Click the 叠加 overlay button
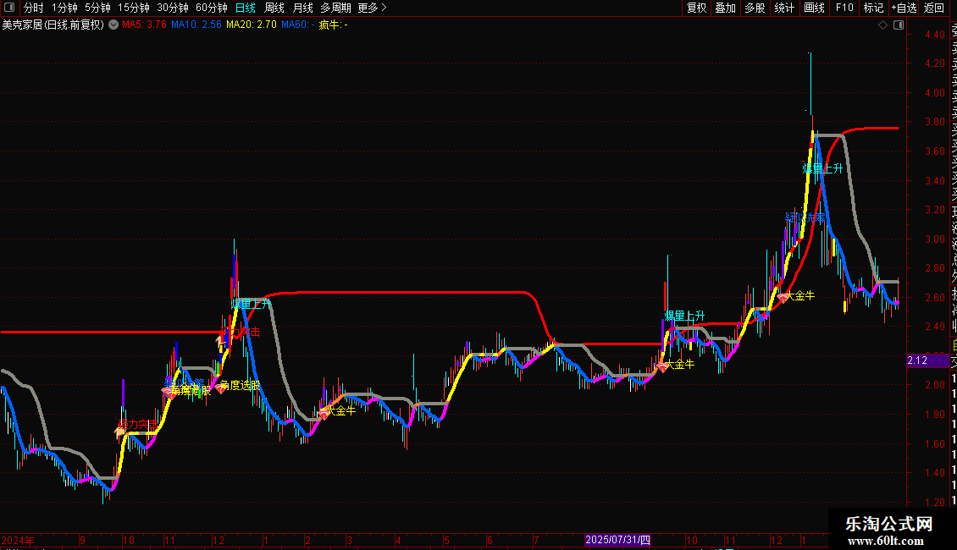Screen dimensions: 957x550 click(726, 8)
